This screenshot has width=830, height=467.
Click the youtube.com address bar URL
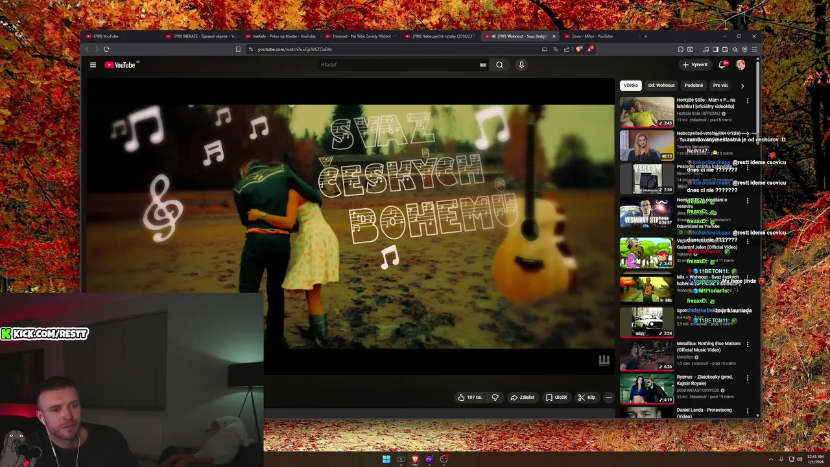click(295, 49)
